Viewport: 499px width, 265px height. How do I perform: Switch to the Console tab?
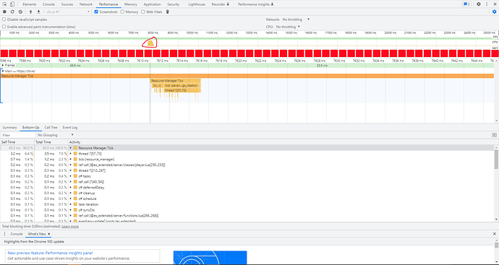[x=48, y=4]
